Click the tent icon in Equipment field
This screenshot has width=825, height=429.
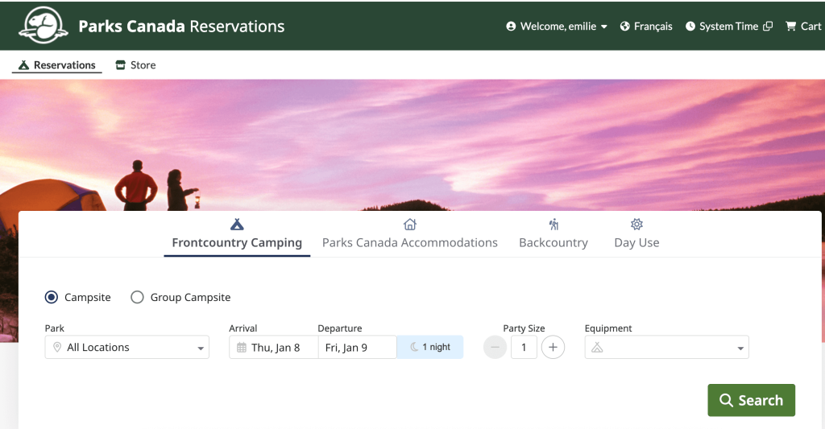point(597,348)
